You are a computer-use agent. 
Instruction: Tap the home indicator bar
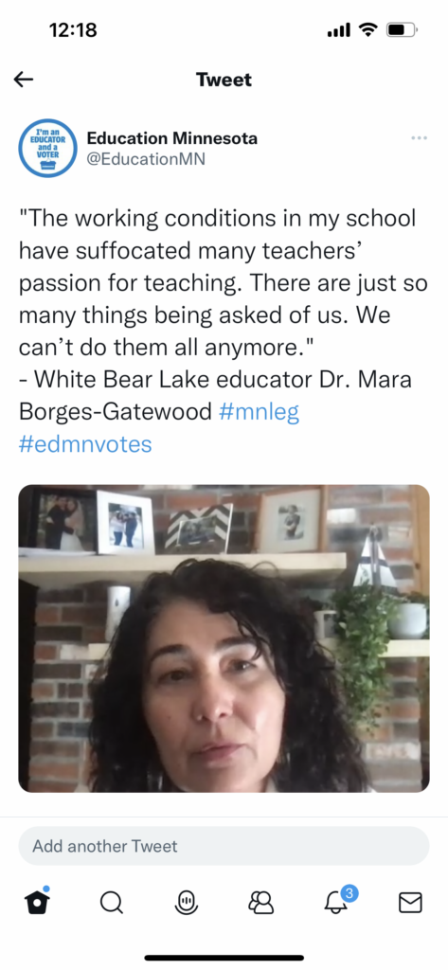pos(224,958)
